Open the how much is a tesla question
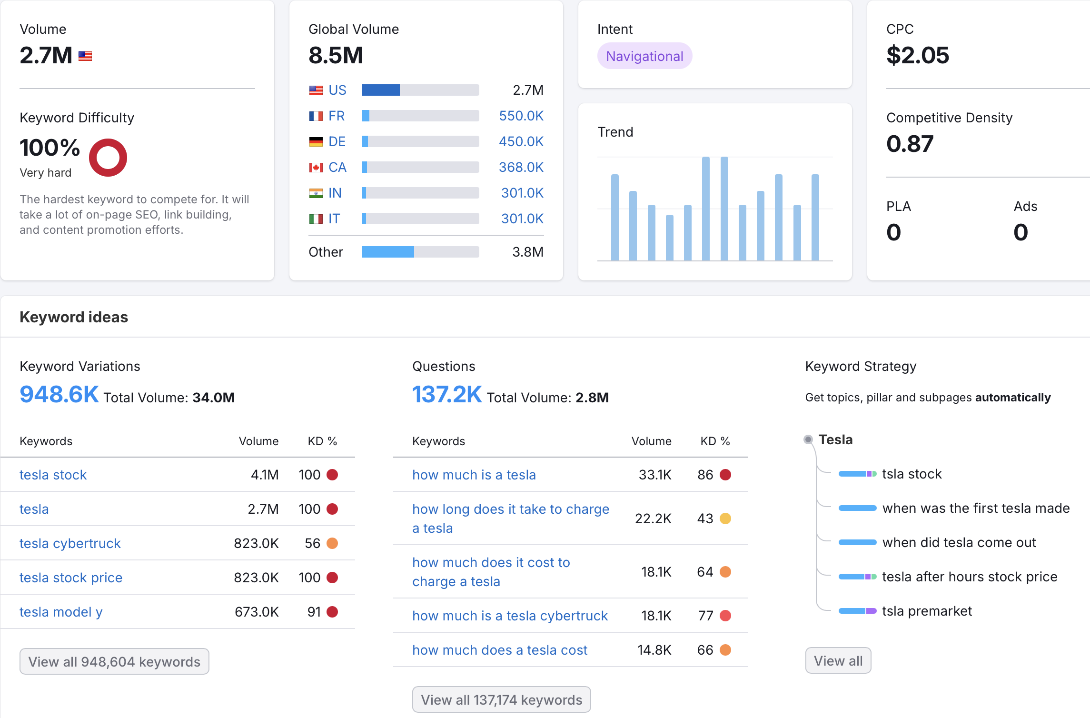 pyautogui.click(x=474, y=475)
